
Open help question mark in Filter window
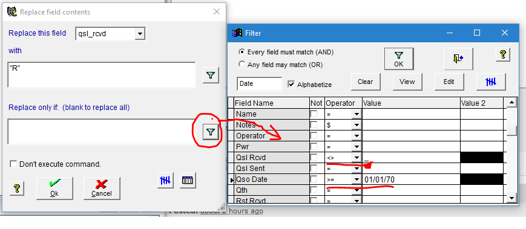[x=503, y=54]
